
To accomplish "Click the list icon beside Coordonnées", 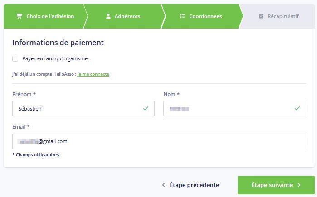I will click(x=182, y=16).
